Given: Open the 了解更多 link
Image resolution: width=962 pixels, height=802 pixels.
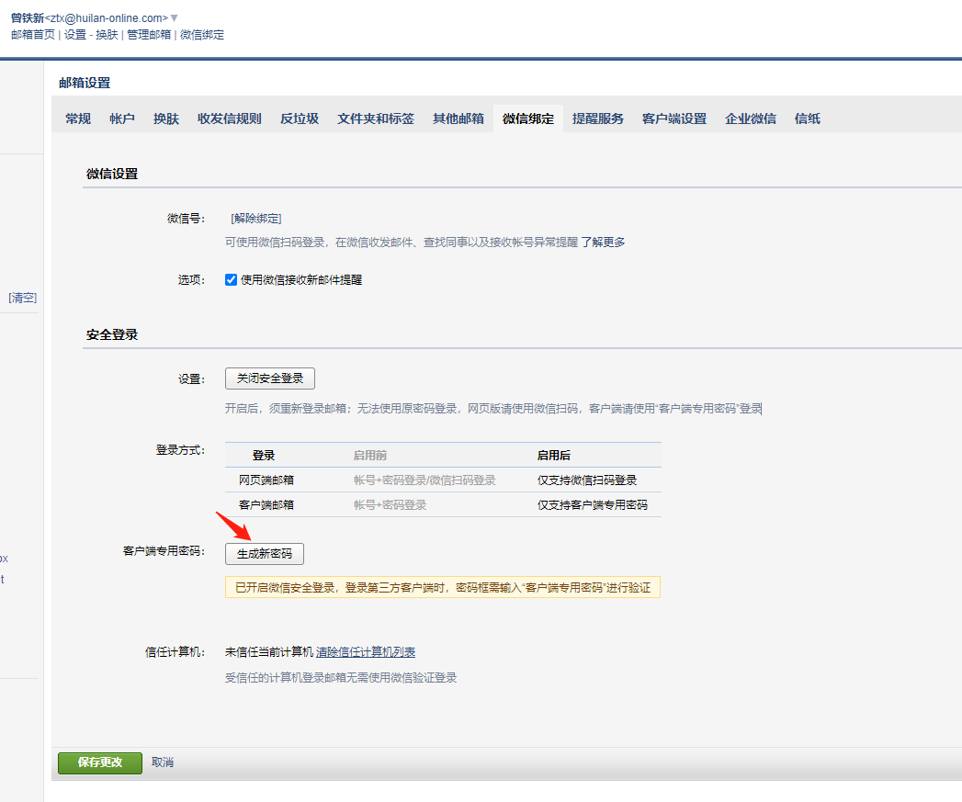Looking at the screenshot, I should tap(604, 243).
